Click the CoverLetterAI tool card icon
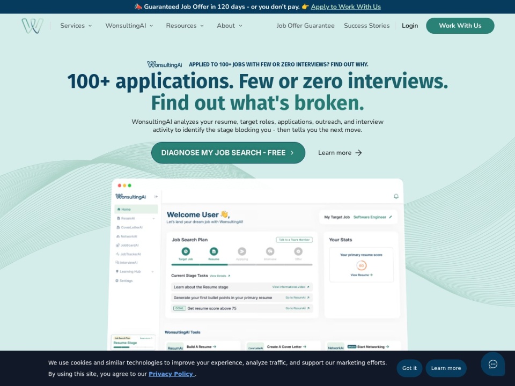The height and width of the screenshot is (386, 515). tap(255, 347)
